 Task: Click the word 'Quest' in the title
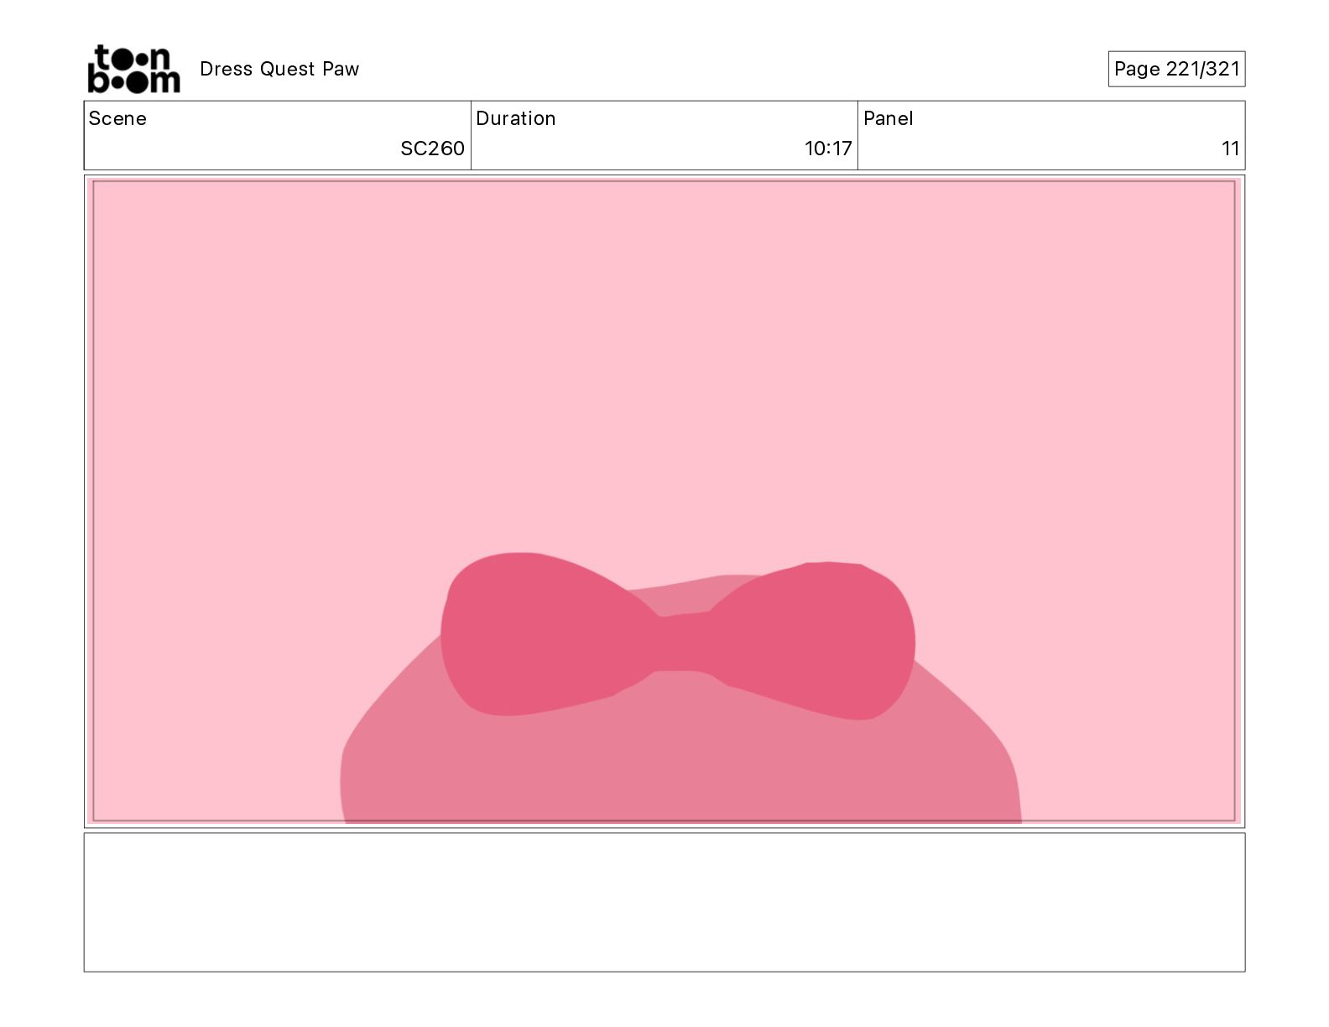287,69
